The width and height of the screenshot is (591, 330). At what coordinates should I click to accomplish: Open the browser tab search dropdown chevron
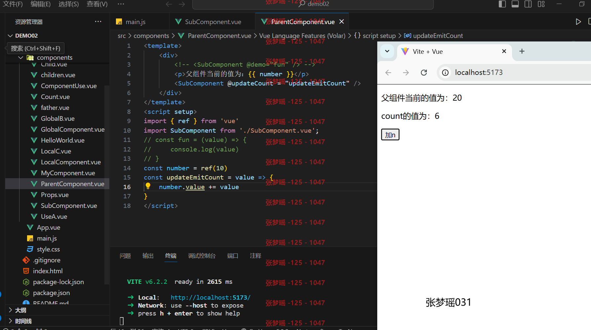click(387, 51)
